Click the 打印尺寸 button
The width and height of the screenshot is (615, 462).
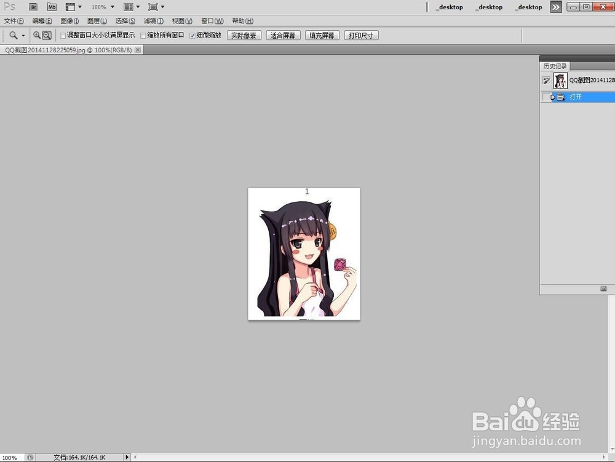tap(361, 35)
